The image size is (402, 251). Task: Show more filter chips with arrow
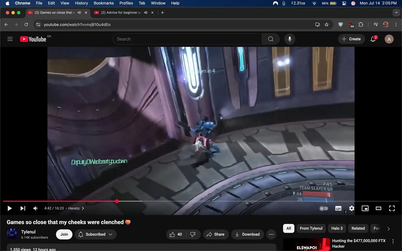(x=388, y=229)
